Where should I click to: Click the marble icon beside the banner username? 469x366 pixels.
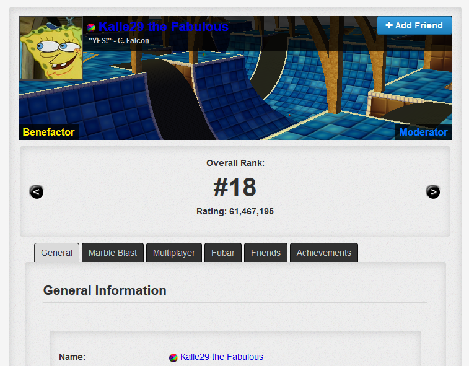[x=91, y=27]
